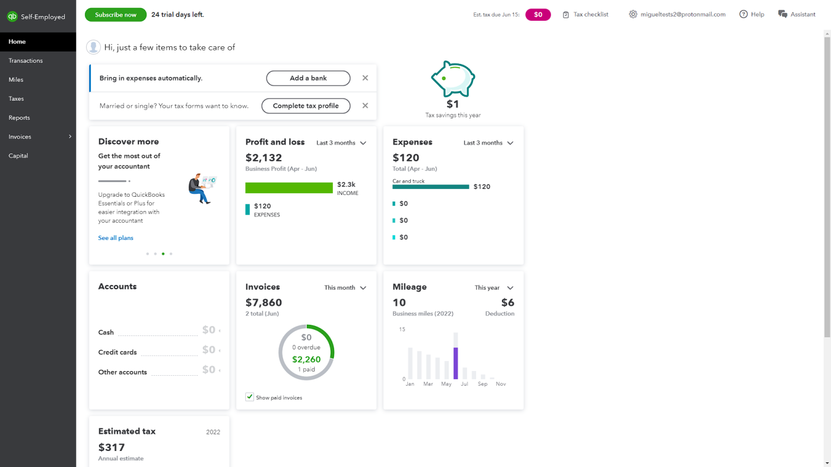Click the piggy bank tax savings icon

[453, 79]
